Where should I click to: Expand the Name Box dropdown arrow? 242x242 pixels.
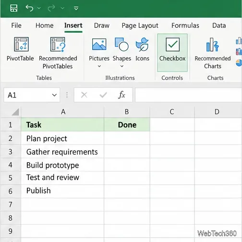[54, 95]
